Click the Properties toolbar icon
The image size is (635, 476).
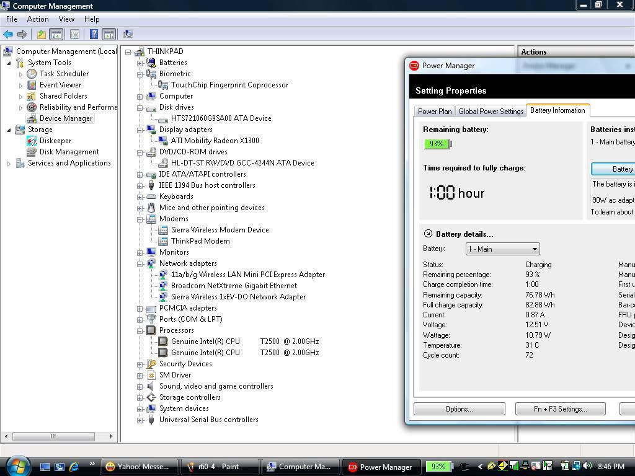click(x=74, y=34)
